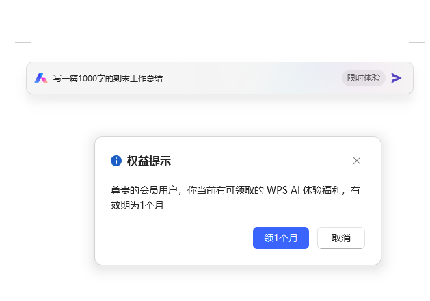Screen dimensions: 430x301
Task: Claim the benefit with 领1个月
Action: tap(280, 238)
